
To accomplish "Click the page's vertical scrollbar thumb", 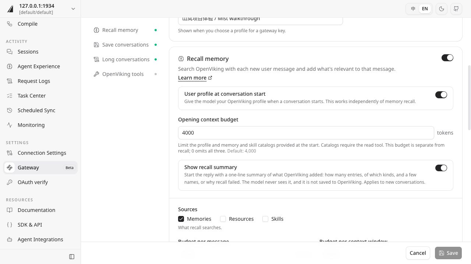I will (x=469, y=98).
